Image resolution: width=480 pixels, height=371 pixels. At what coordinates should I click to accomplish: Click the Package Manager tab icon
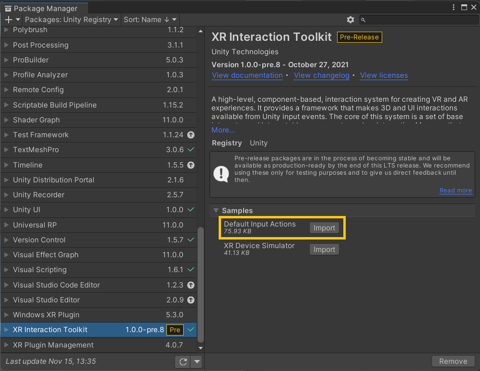(x=8, y=9)
